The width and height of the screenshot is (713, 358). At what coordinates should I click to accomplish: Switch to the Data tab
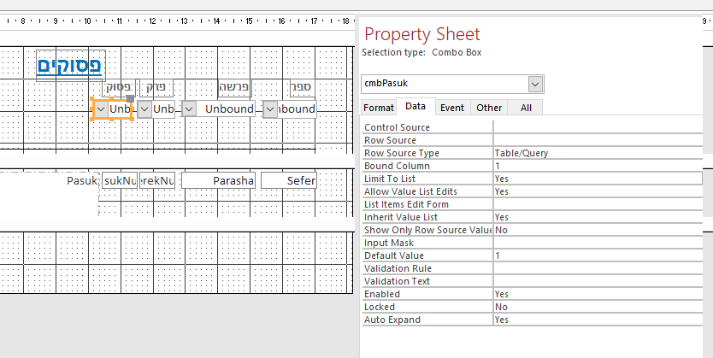coord(415,106)
